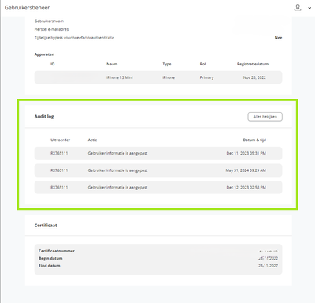This screenshot has height=303, width=315.
Task: Click the Nov 28, 2022 registration date
Action: pyautogui.click(x=254, y=77)
